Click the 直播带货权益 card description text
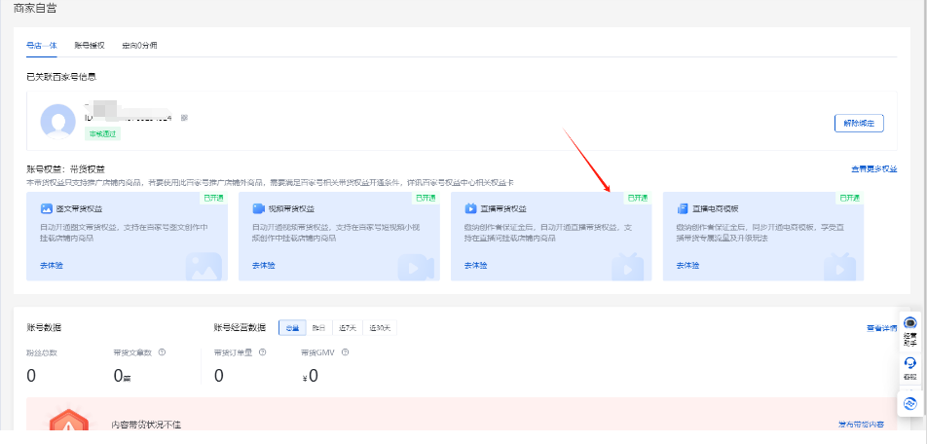The image size is (927, 444). 548,233
